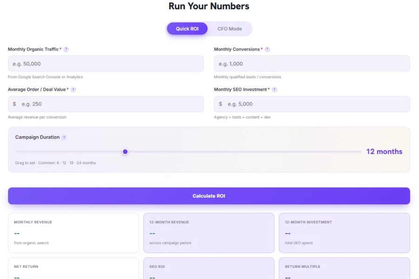Image resolution: width=419 pixels, height=279 pixels.
Task: Click the Monthly Organic Traffic input field
Action: tap(106, 64)
